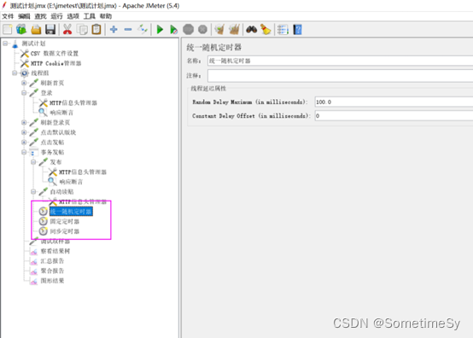473x338 pixels.
Task: Click the Cut scissors icon
Action: [67, 30]
